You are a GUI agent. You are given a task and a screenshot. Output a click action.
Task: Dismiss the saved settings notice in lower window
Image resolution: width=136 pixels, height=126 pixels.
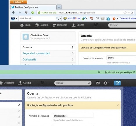118,105
